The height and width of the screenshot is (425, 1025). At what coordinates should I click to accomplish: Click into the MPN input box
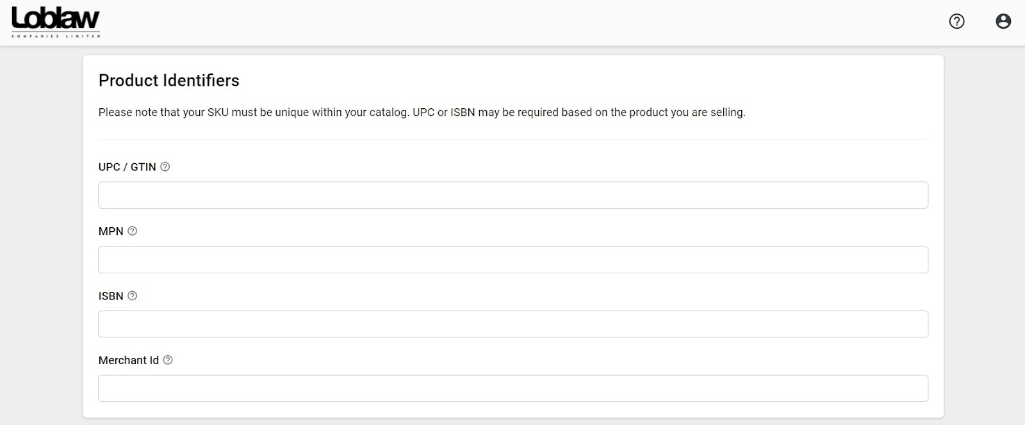point(512,260)
